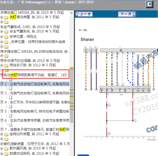Expand the 线束的接线站和插头连接 folder node
This screenshot has height=156, width=158.
(x=2, y=42)
